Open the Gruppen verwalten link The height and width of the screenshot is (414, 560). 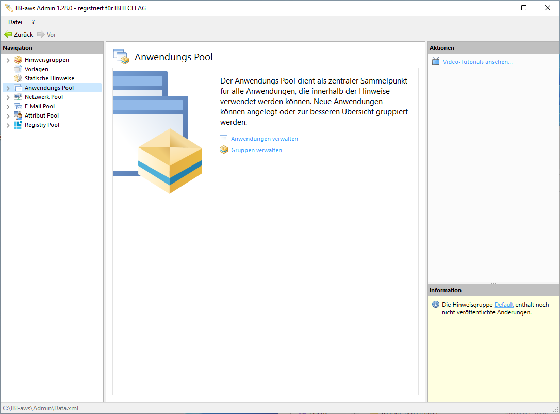click(x=256, y=150)
